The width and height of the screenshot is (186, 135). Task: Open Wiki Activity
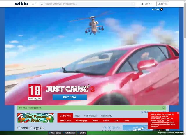click(x=65, y=120)
